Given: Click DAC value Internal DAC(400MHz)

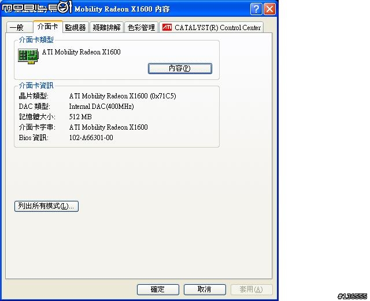Looking at the screenshot, I should click(102, 107).
